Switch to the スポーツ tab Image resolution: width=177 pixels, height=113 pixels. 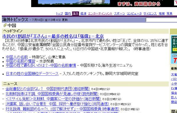pos(120,14)
